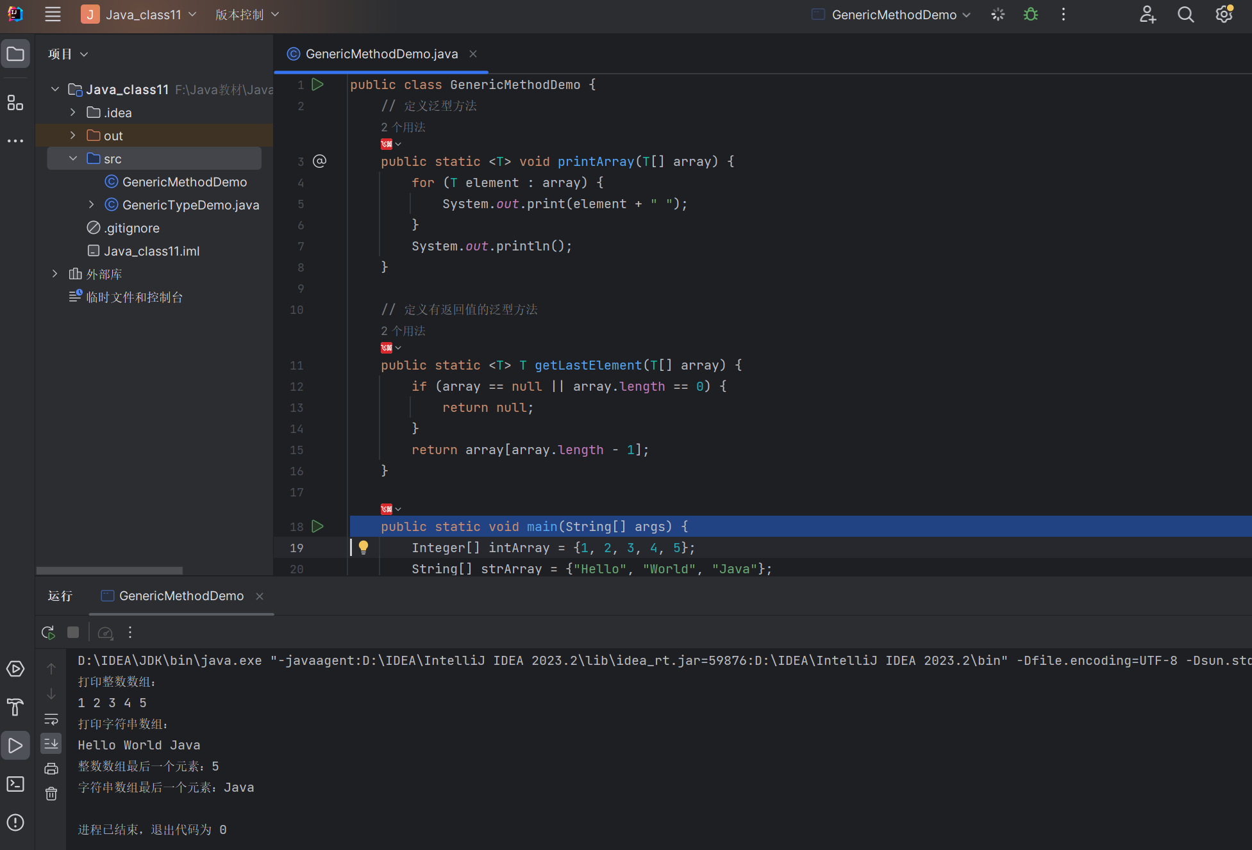This screenshot has width=1252, height=850.
Task: Open the Structure tool window icon
Action: coord(15,102)
